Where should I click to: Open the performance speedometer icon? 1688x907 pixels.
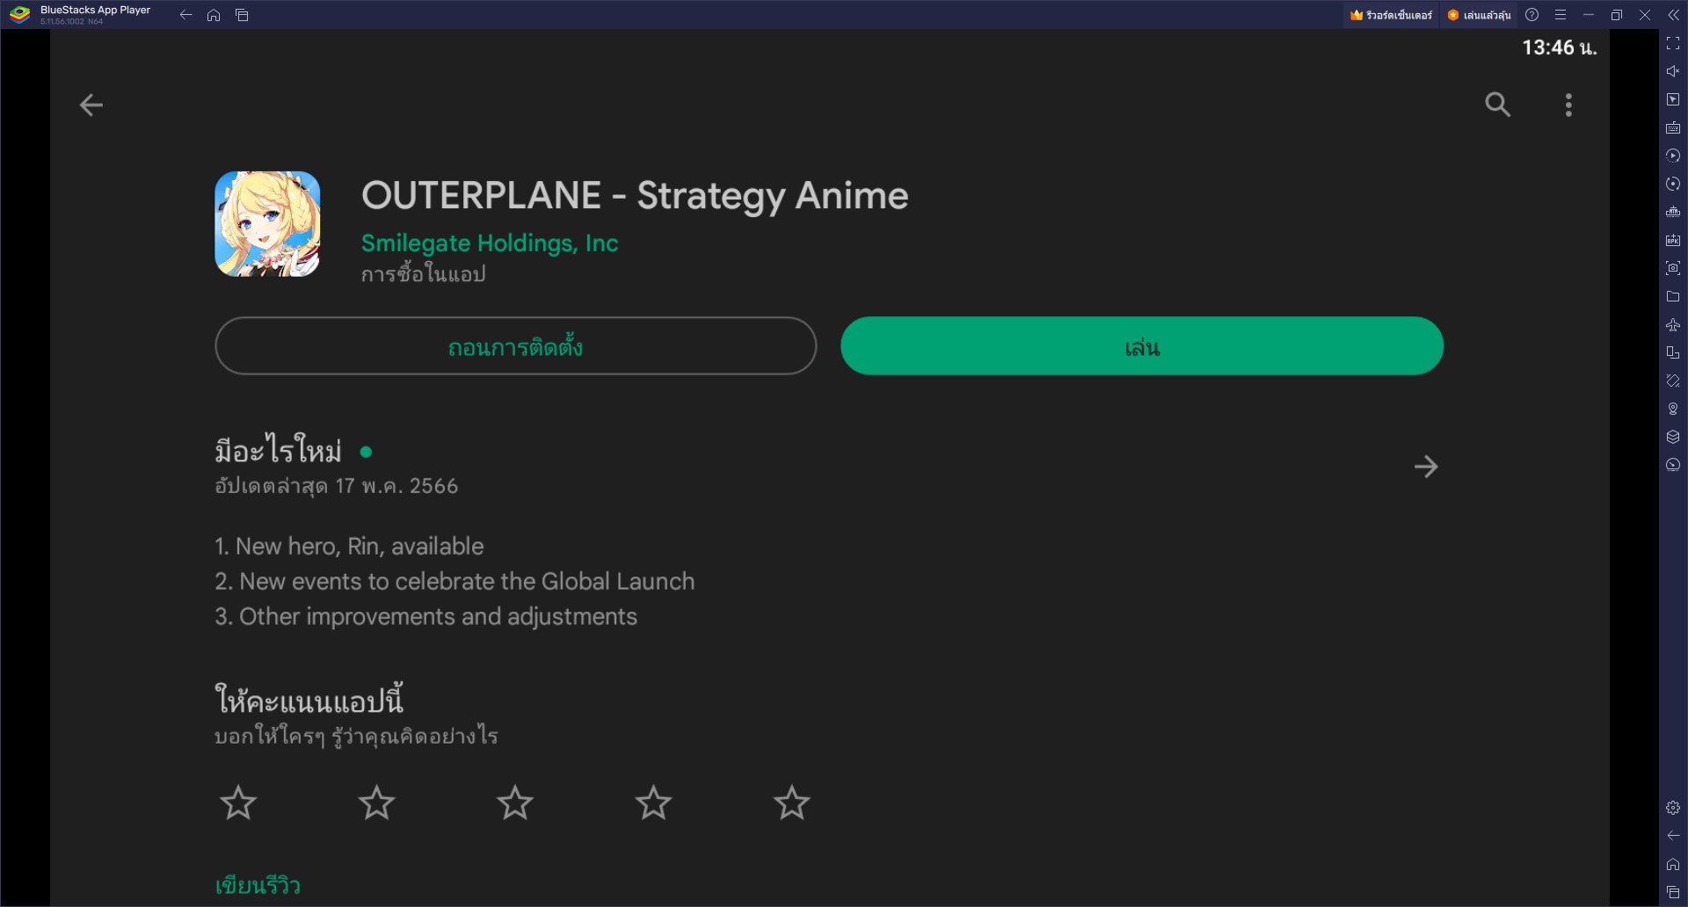pyautogui.click(x=1673, y=465)
